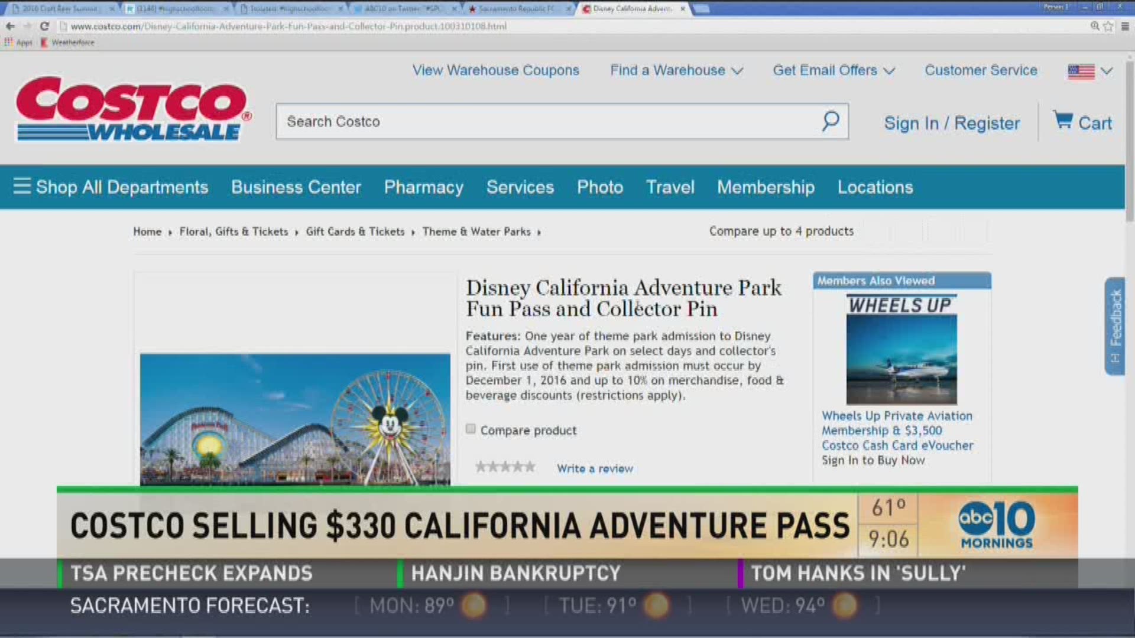Click the search magnifier icon
The width and height of the screenshot is (1135, 638).
831,121
